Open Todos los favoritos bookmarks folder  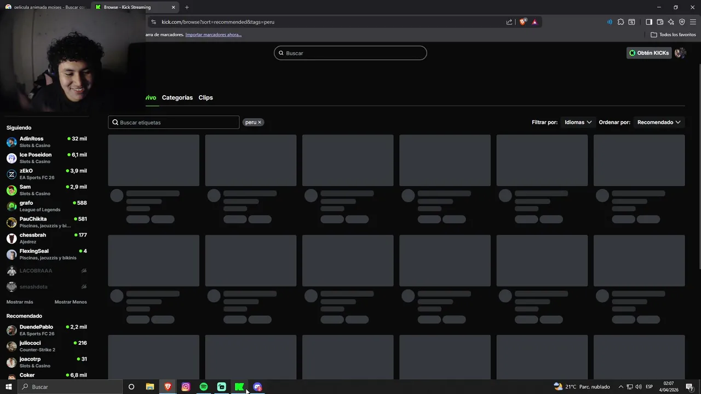[673, 34]
